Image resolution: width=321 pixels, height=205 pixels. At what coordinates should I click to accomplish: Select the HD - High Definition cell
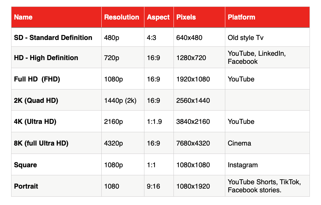click(56, 58)
